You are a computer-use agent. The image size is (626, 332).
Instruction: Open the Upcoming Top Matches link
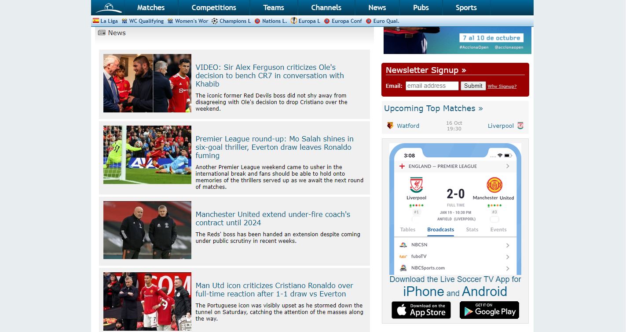click(x=433, y=108)
